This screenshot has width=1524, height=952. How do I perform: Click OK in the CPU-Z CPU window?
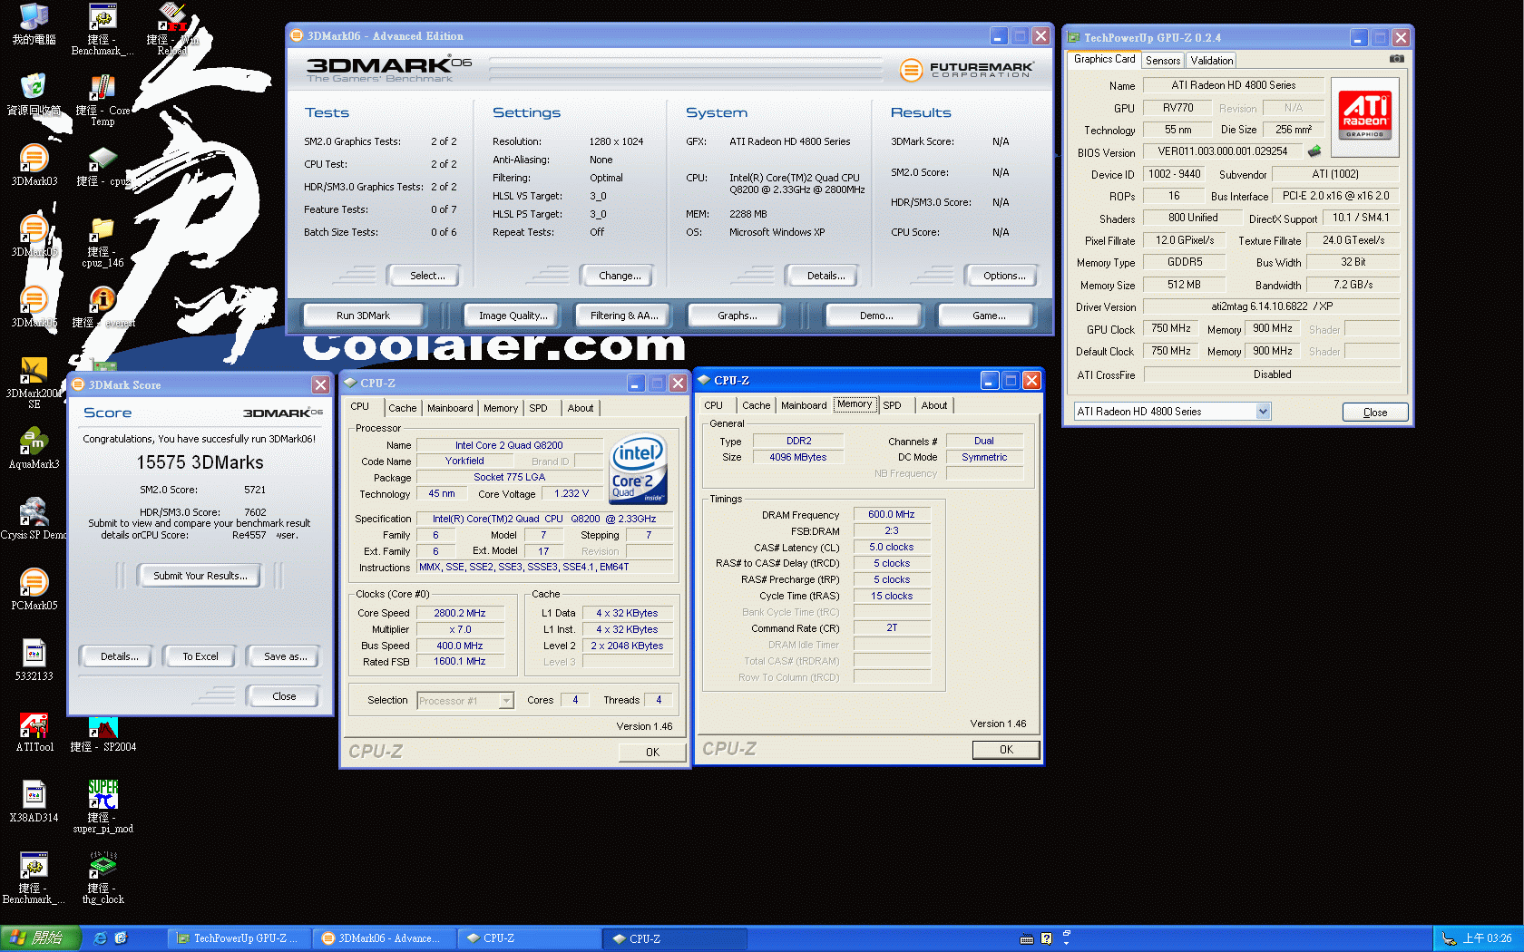(652, 753)
